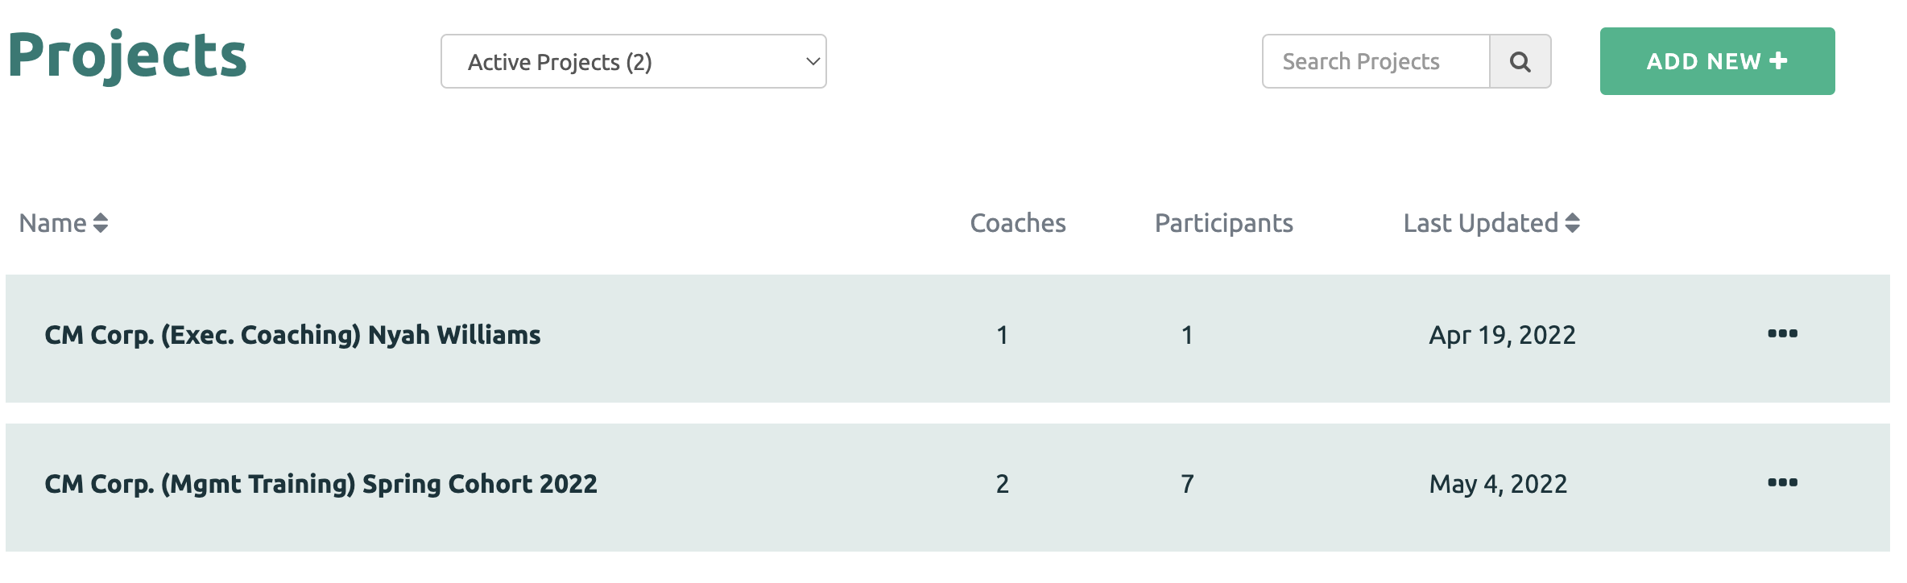Click the coaches count 2 for Spring Cohort
1907x583 pixels.
tap(1002, 484)
